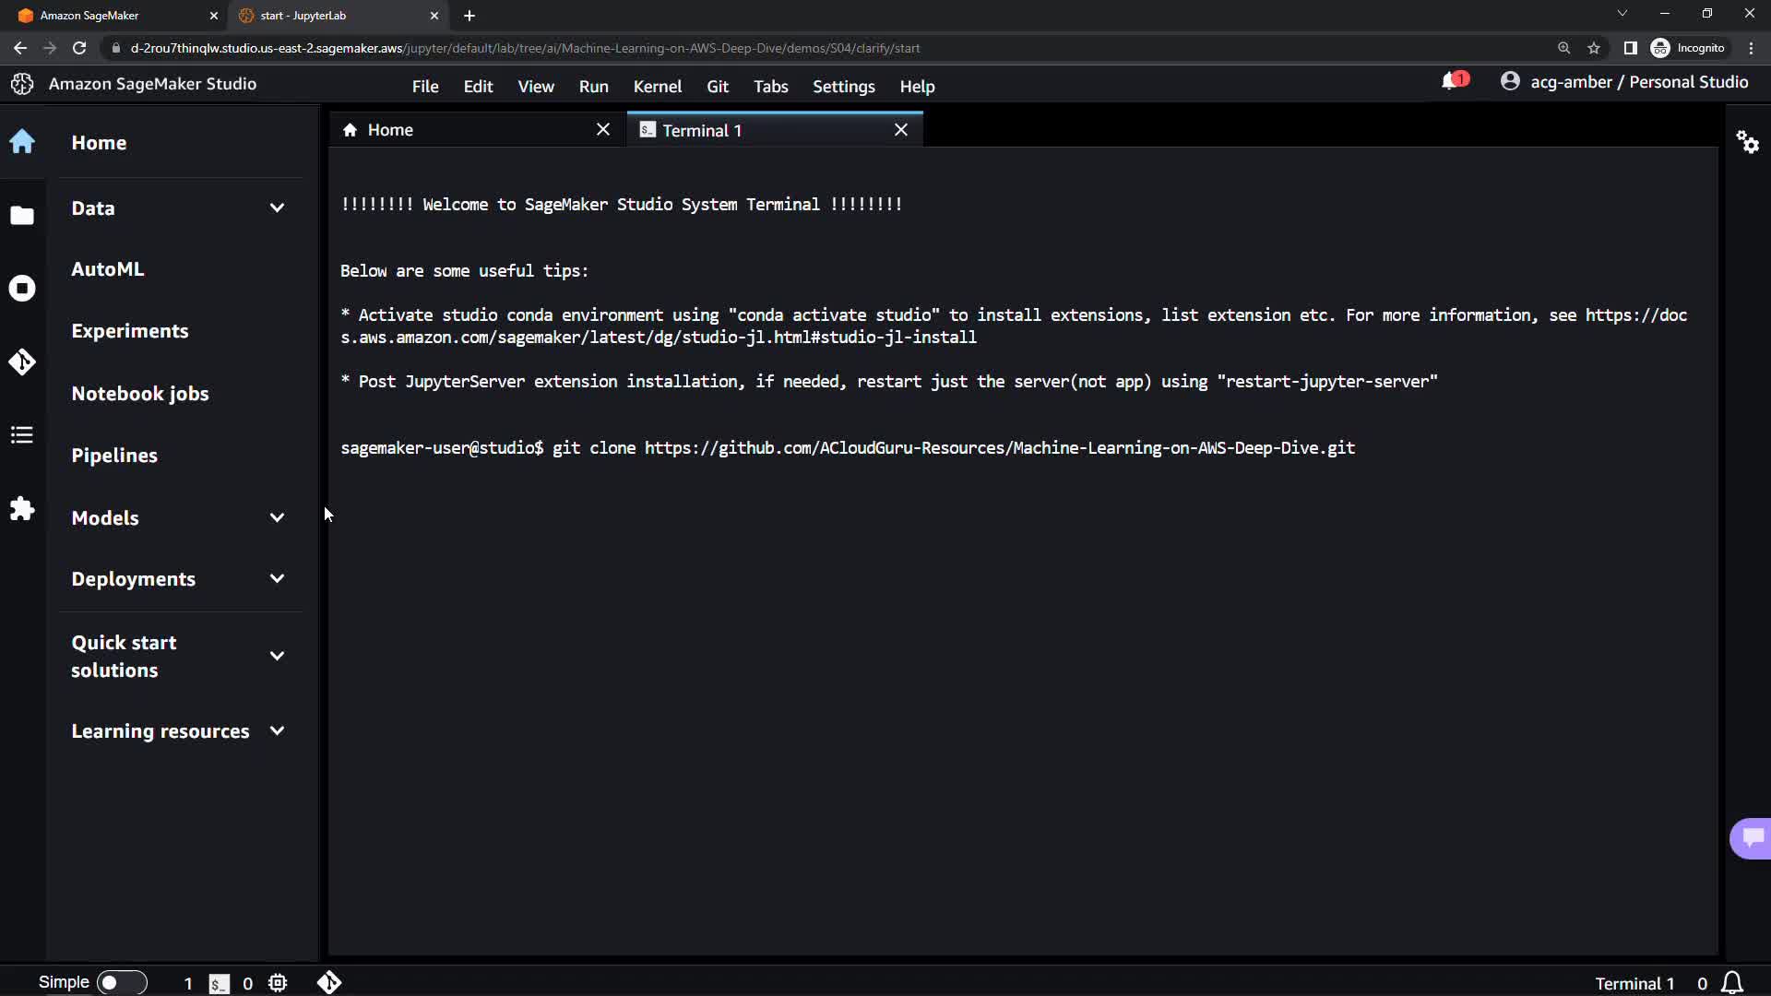The width and height of the screenshot is (1771, 996).
Task: Open the purple chat feedback bubble
Action: (1752, 837)
